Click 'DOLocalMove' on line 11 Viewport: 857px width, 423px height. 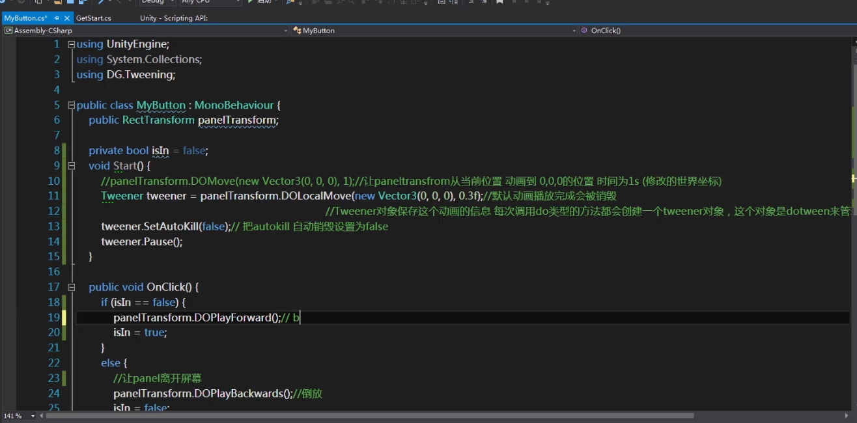point(316,196)
